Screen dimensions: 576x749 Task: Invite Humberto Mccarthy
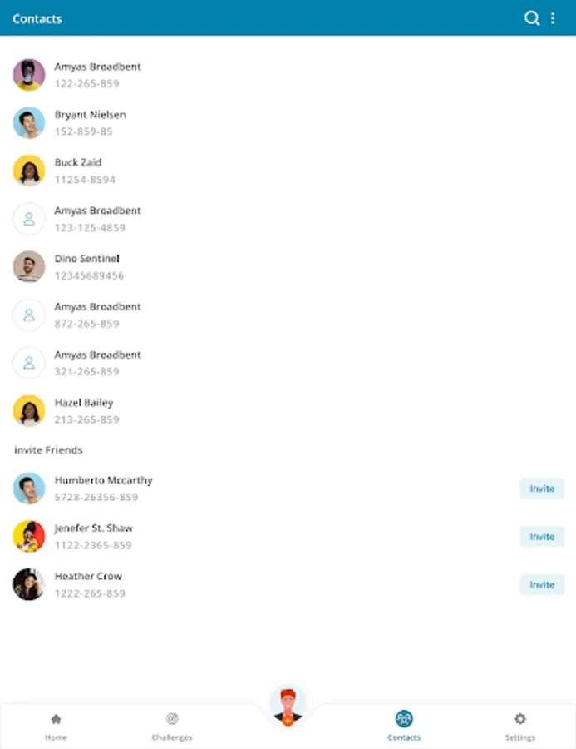(x=542, y=489)
